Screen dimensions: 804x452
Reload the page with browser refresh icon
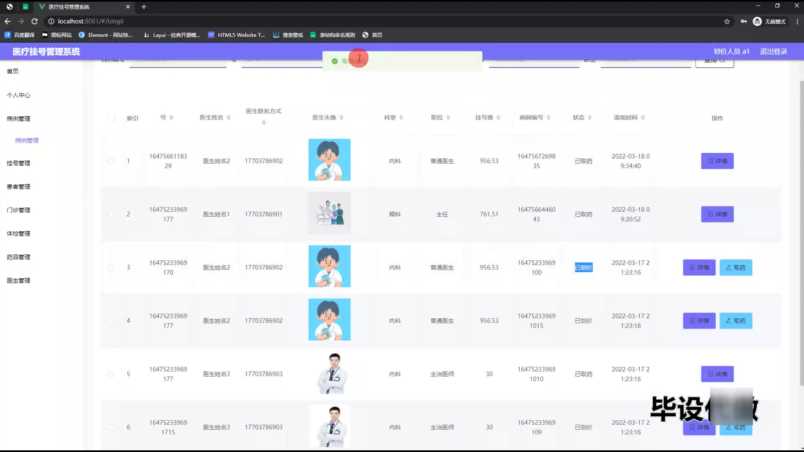pos(35,21)
